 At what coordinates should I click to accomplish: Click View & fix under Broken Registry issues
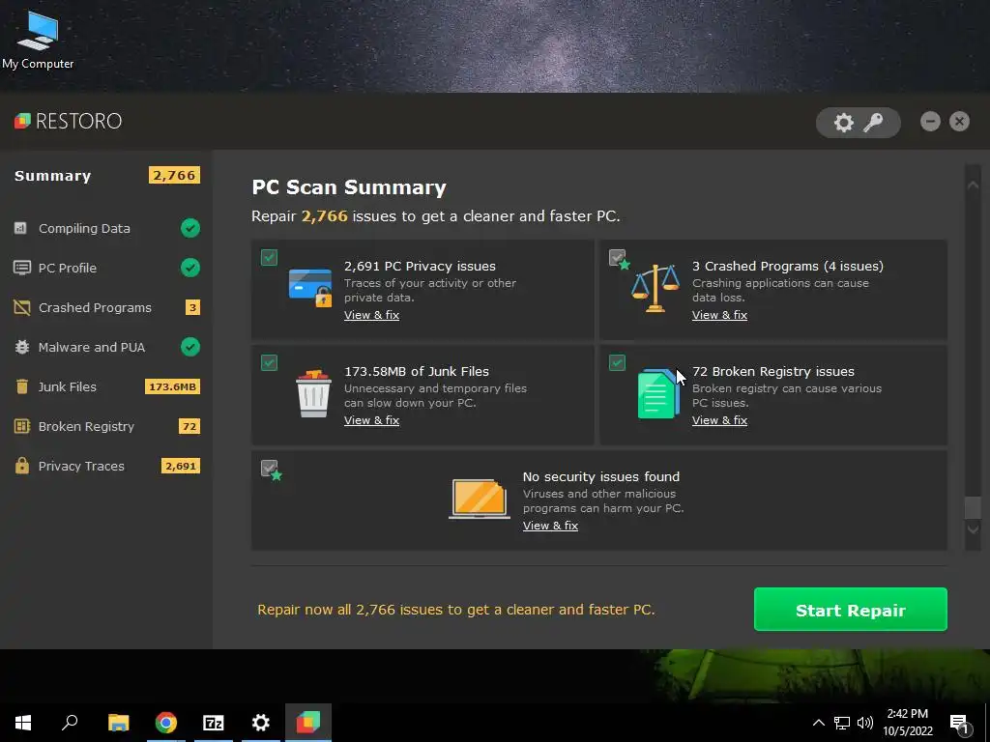pyautogui.click(x=719, y=420)
